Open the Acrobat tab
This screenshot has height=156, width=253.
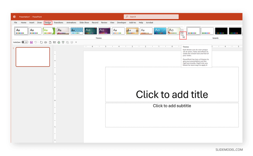click(x=149, y=23)
